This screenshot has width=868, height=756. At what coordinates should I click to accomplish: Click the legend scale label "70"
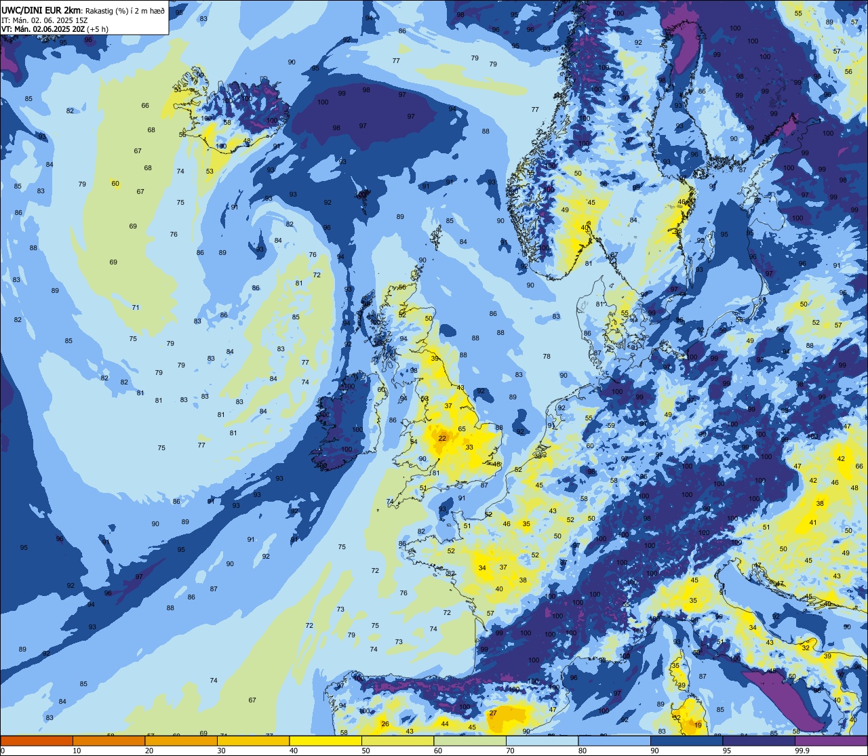pos(510,751)
